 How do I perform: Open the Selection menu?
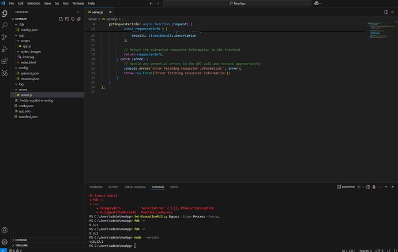(x=33, y=3)
